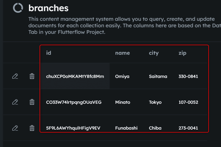Click the city column header
The height and width of the screenshot is (147, 221).
pos(154,53)
